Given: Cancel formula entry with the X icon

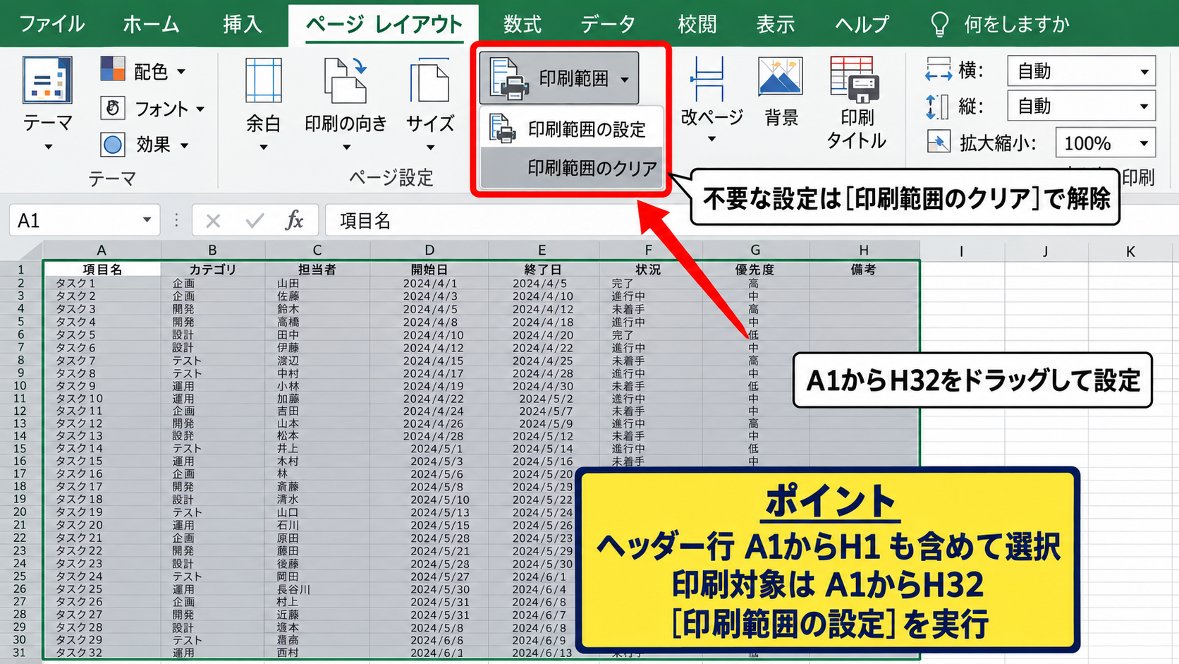Looking at the screenshot, I should click(x=213, y=221).
